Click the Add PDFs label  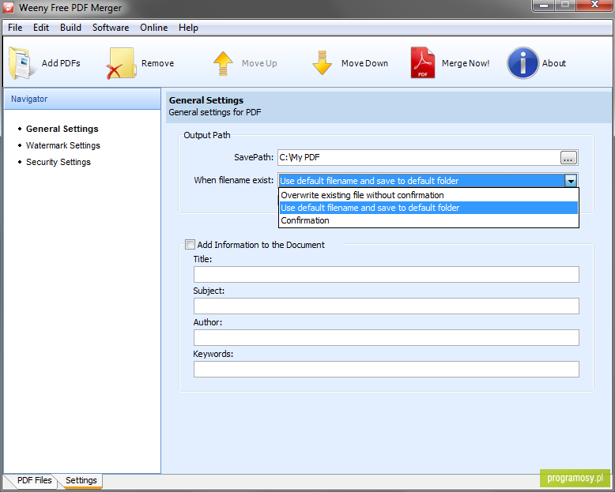pyautogui.click(x=61, y=63)
